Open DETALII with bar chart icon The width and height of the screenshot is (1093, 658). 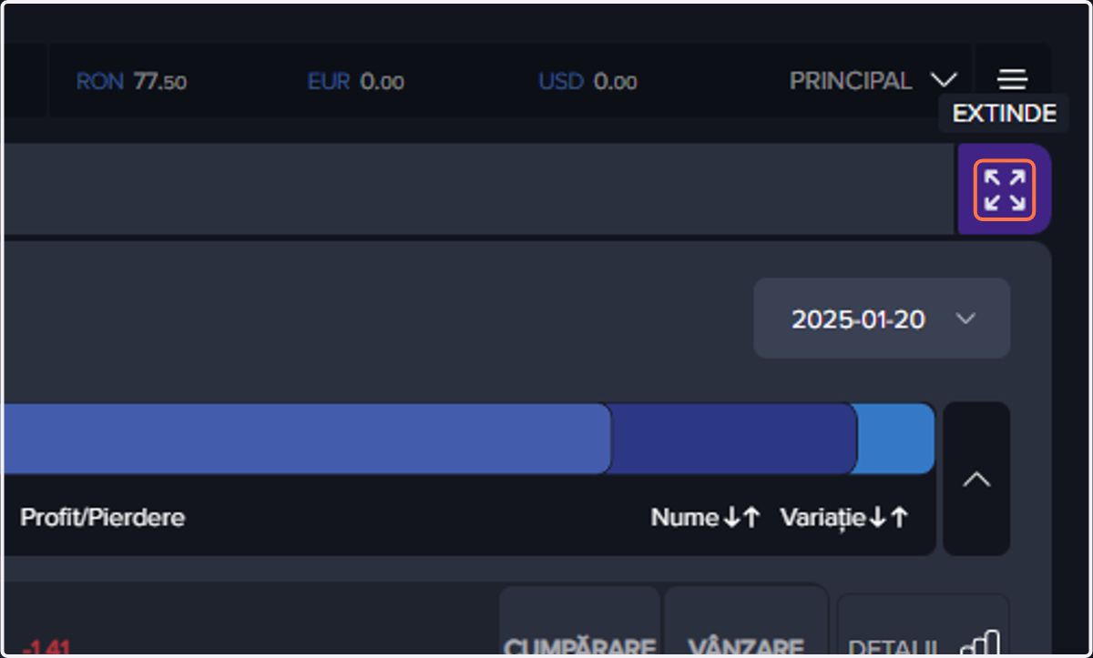(924, 625)
